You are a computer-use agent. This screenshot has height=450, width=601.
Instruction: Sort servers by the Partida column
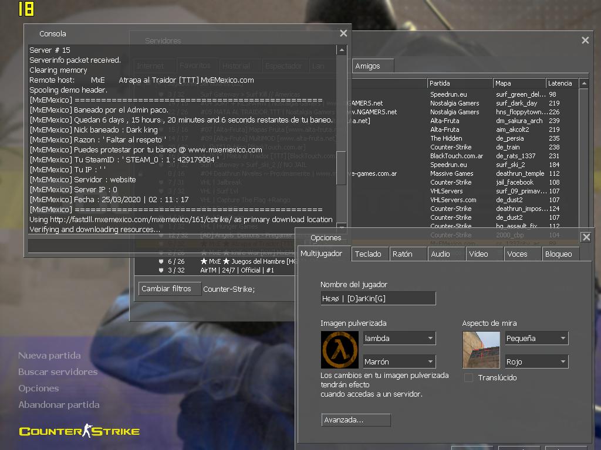tap(460, 83)
